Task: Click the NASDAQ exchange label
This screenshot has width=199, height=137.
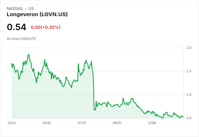Action: point(15,9)
